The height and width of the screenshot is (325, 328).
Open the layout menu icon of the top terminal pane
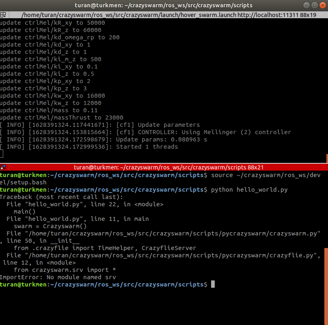click(3, 15)
